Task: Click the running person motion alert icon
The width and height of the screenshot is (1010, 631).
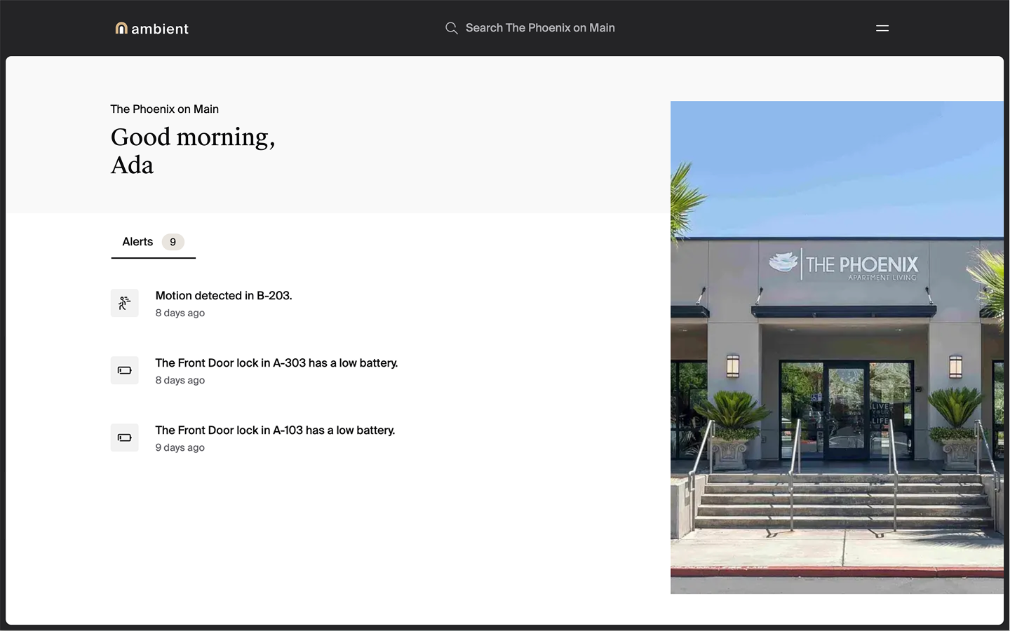Action: click(x=124, y=303)
